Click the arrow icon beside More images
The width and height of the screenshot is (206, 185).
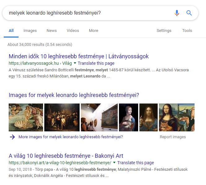click(x=12, y=137)
